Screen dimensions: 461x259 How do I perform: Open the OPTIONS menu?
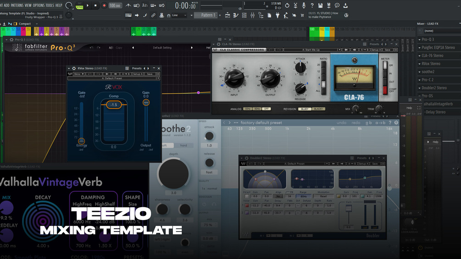pos(39,6)
